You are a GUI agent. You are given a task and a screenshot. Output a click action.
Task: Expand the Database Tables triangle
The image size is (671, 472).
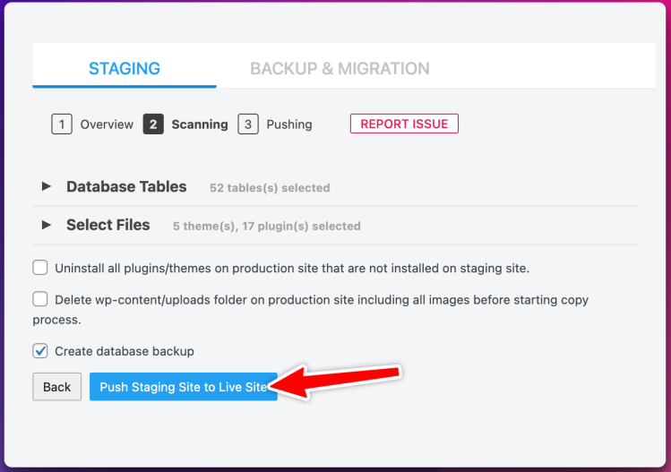47,186
